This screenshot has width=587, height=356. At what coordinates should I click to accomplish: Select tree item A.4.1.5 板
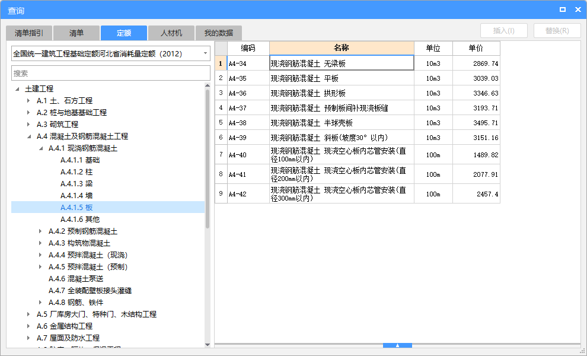point(108,207)
